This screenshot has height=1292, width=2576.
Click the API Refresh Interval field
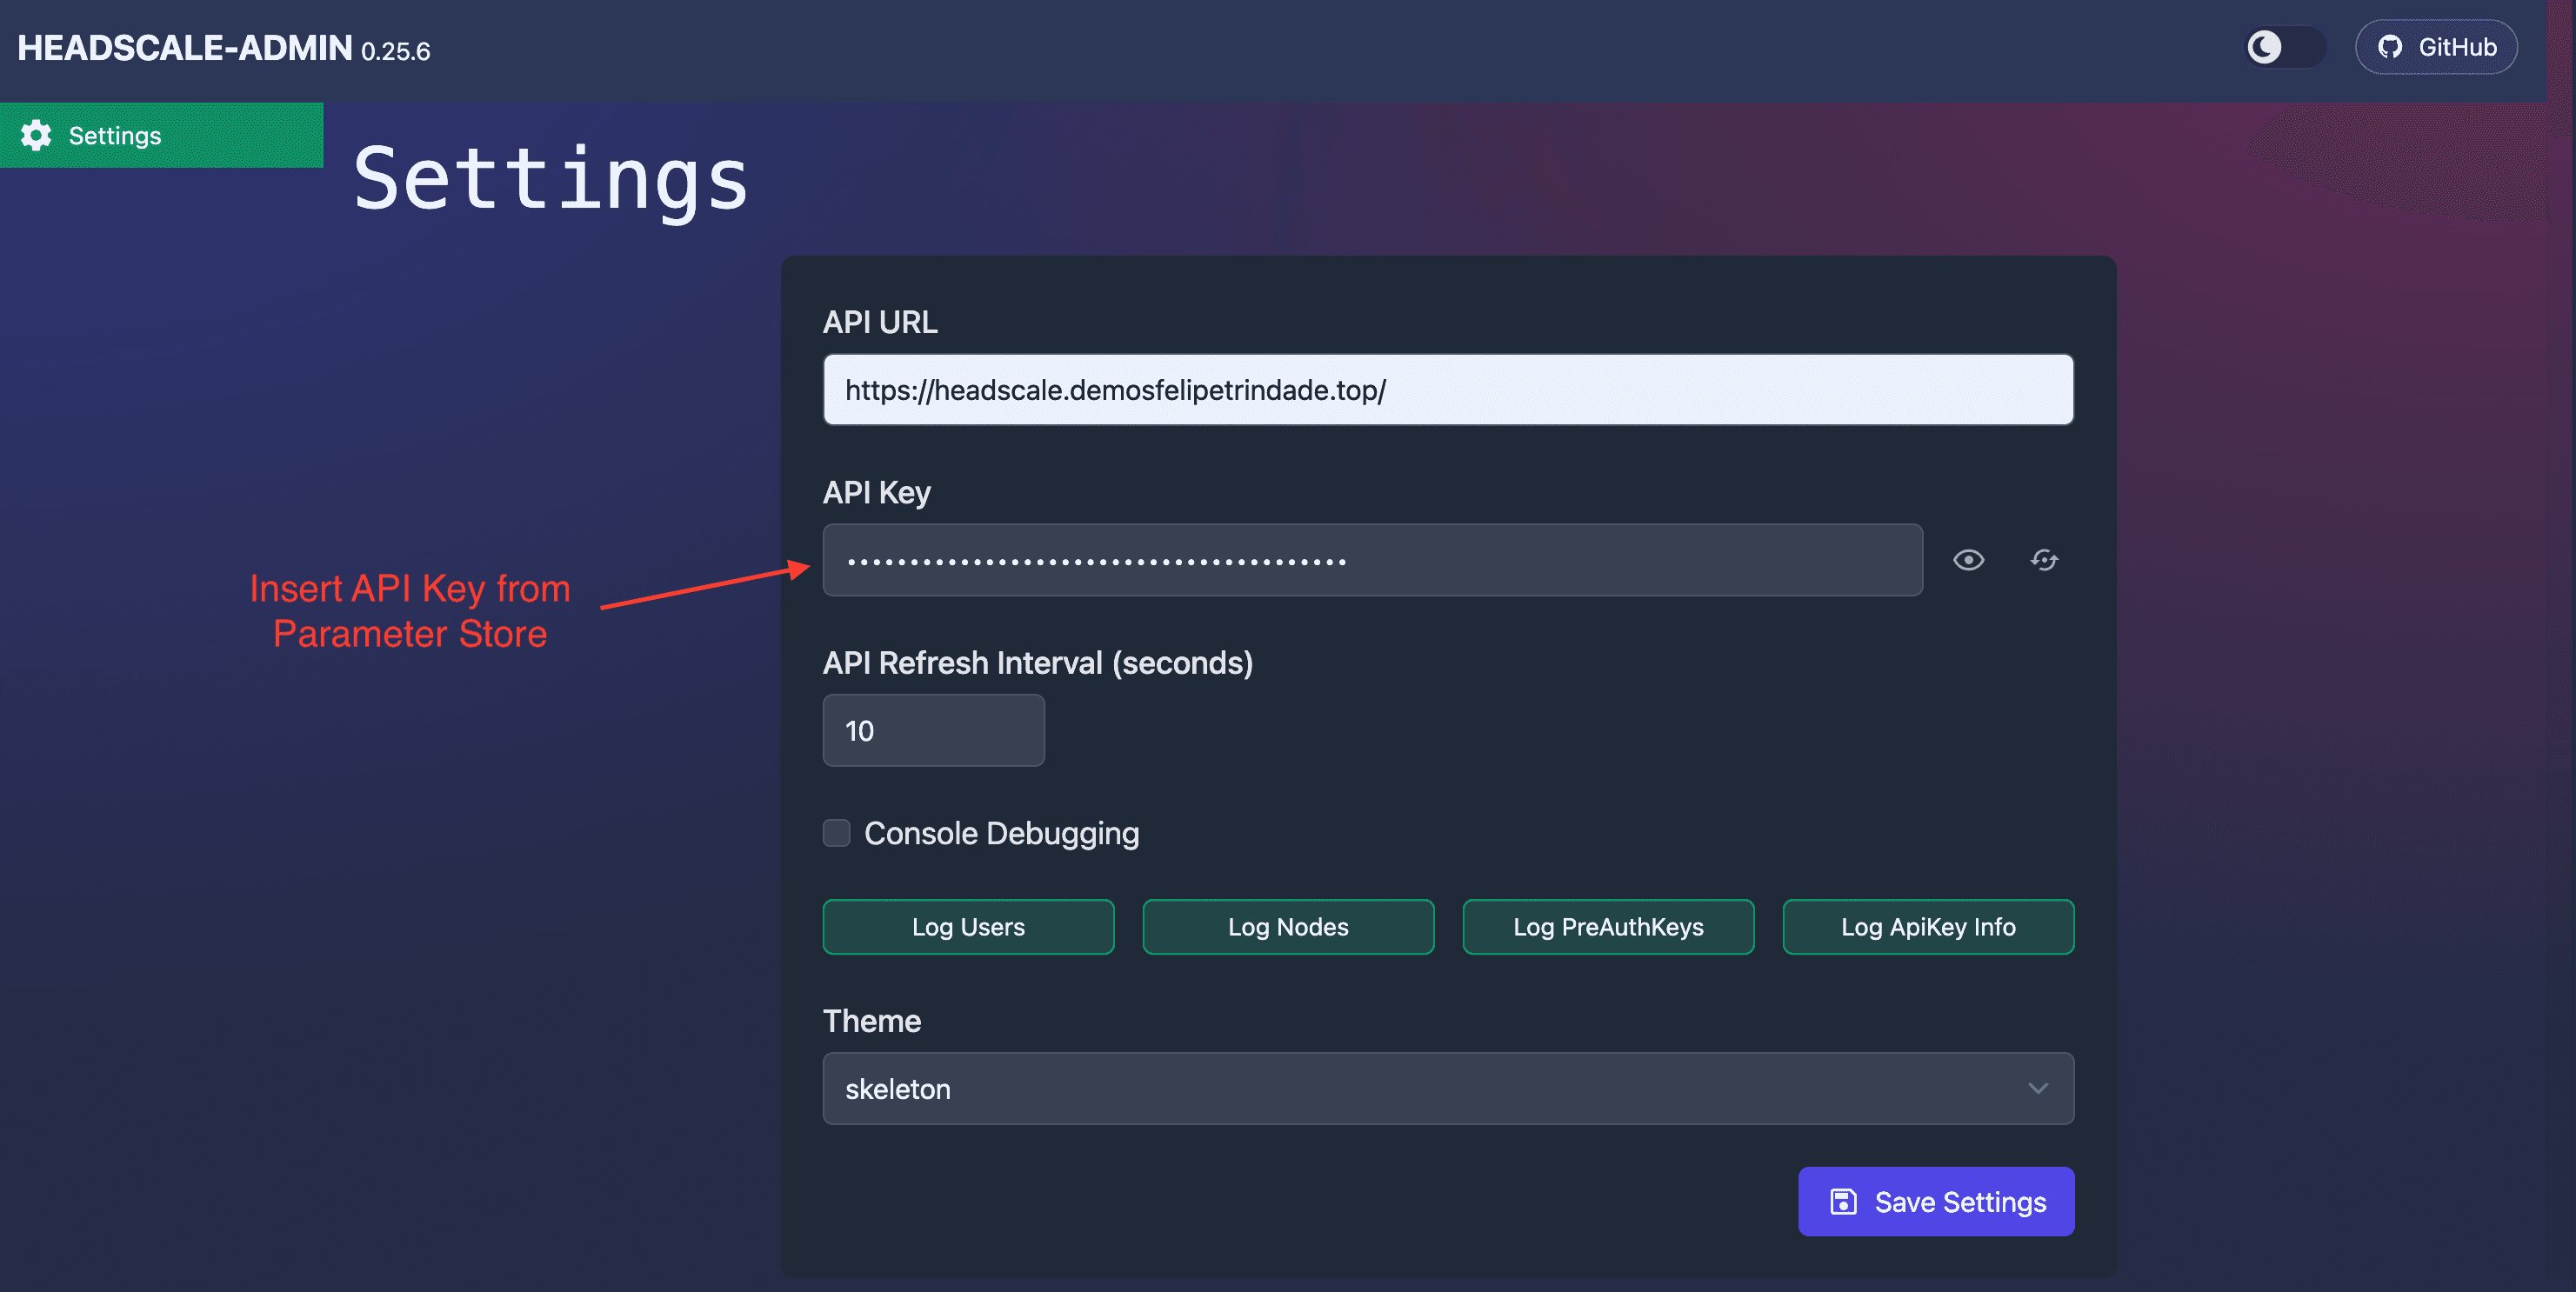(933, 731)
